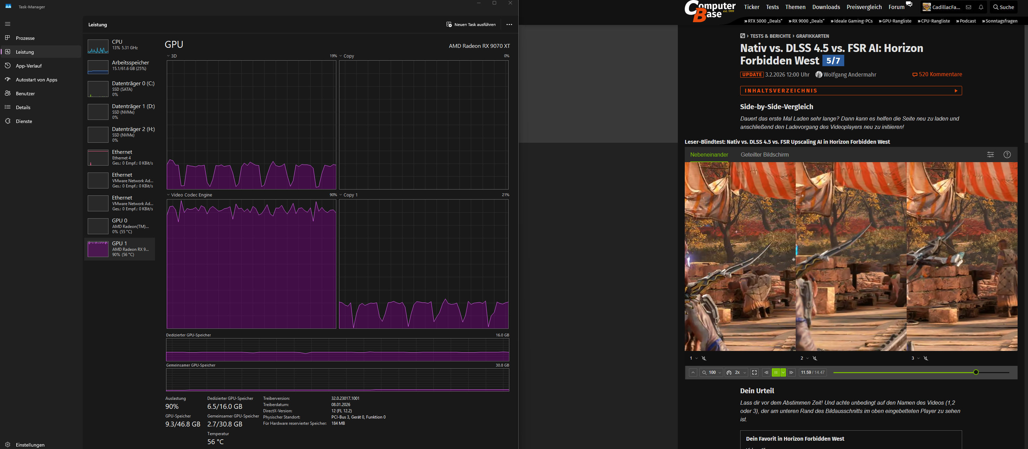This screenshot has width=1028, height=449.
Task: Open the zoom 100 dropdown in the player
Action: coord(712,372)
